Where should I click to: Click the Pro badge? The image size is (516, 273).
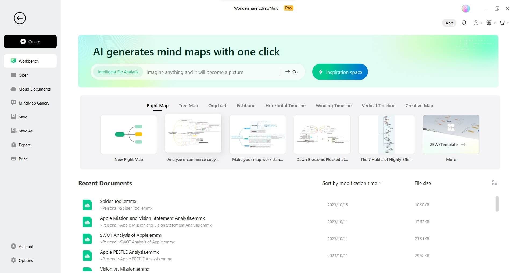click(x=288, y=8)
